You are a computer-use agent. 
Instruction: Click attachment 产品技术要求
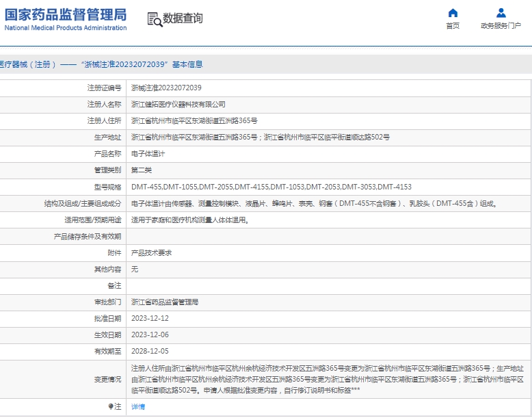point(151,253)
